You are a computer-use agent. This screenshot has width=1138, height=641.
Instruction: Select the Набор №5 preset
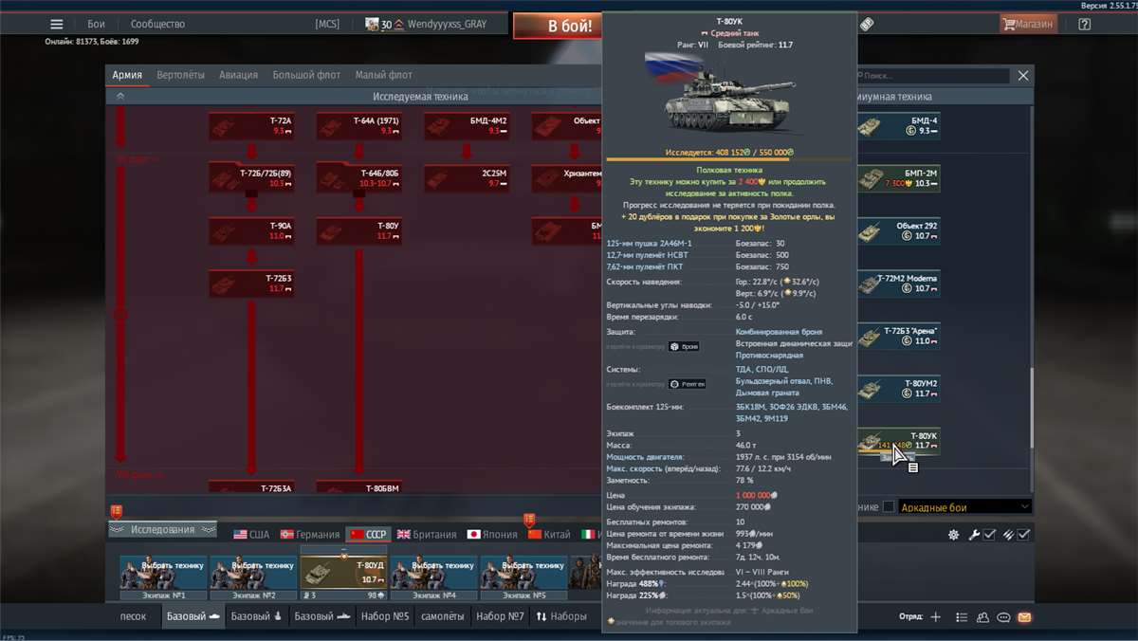click(x=384, y=616)
